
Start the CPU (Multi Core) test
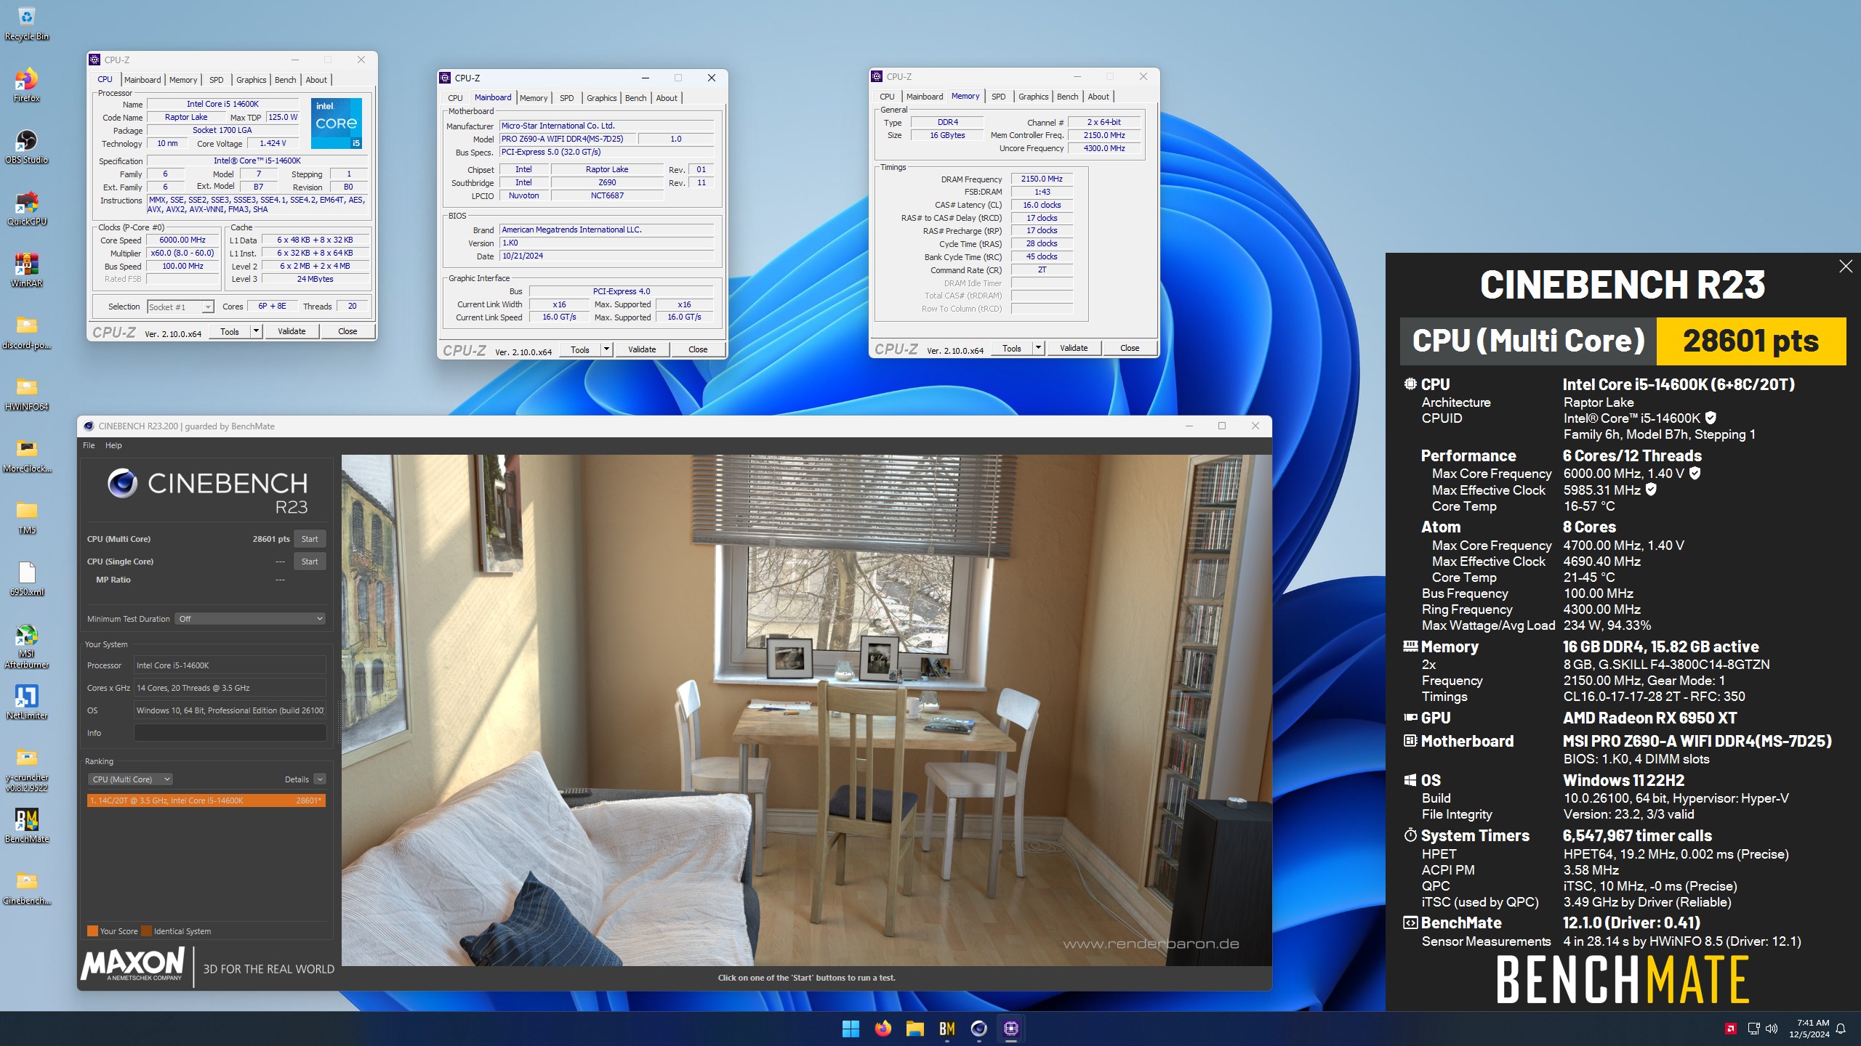[310, 539]
